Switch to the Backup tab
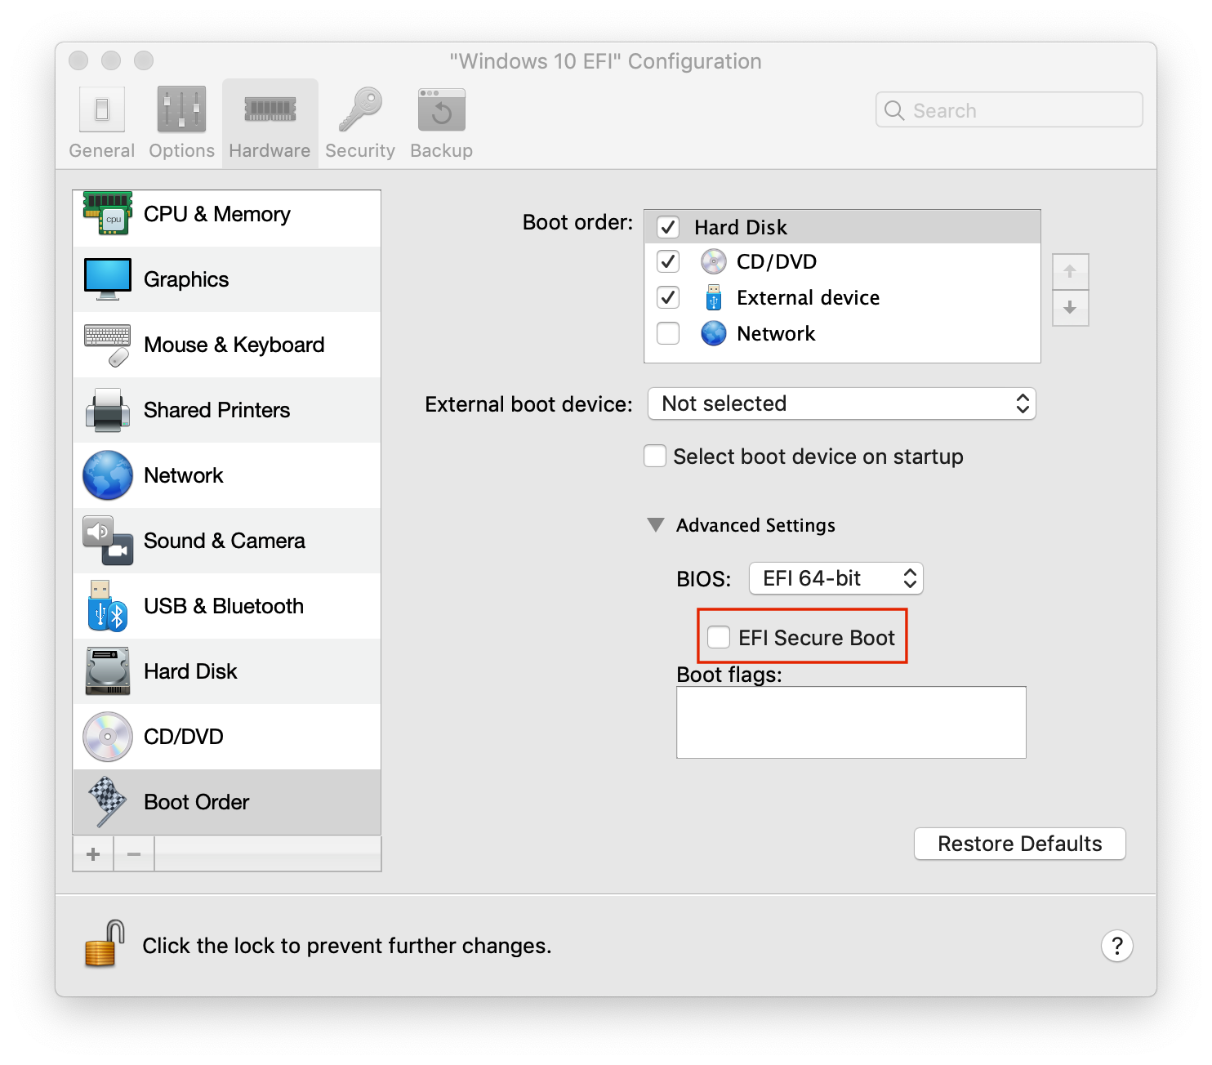The width and height of the screenshot is (1212, 1065). (x=442, y=124)
